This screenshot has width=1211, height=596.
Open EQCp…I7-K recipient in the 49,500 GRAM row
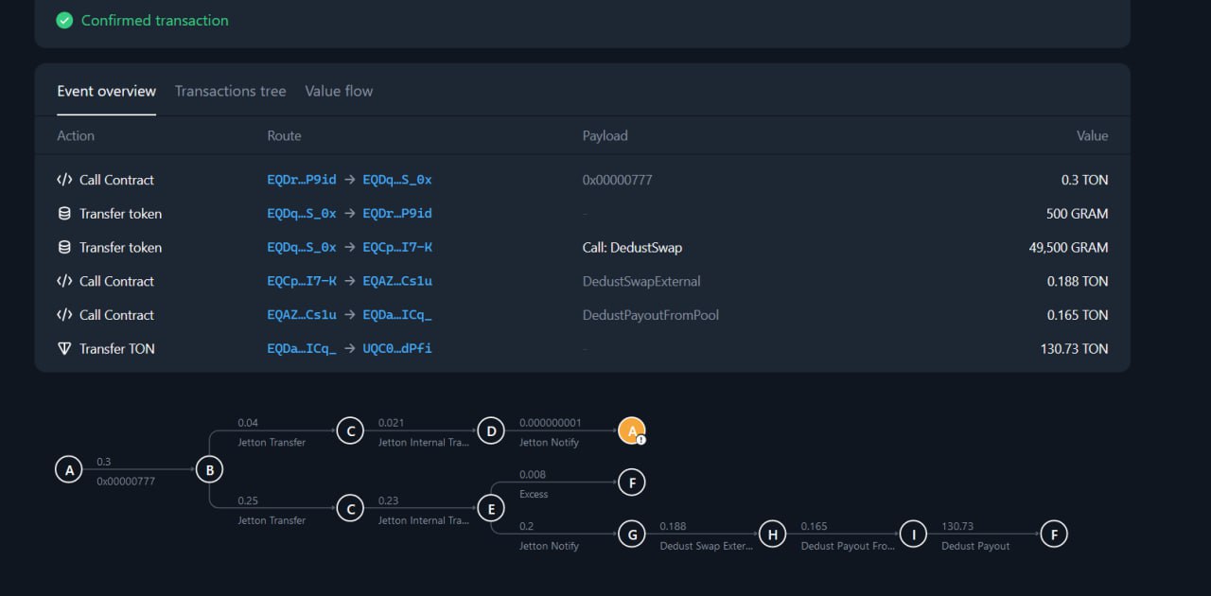397,248
